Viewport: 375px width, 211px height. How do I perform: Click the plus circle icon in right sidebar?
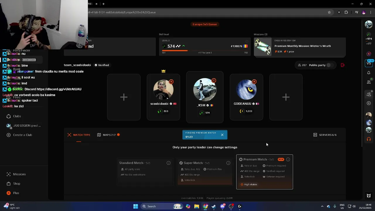coord(369,103)
